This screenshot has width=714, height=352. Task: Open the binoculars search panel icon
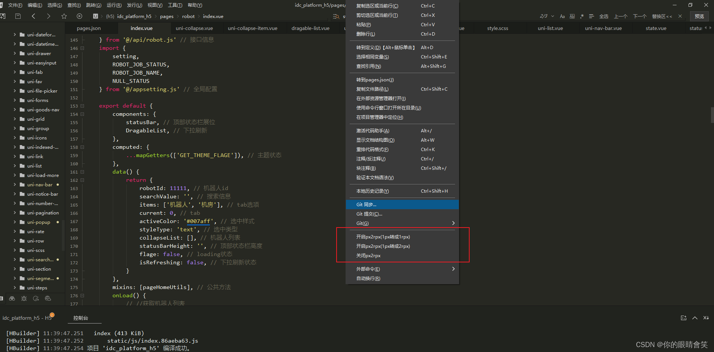click(x=12, y=298)
